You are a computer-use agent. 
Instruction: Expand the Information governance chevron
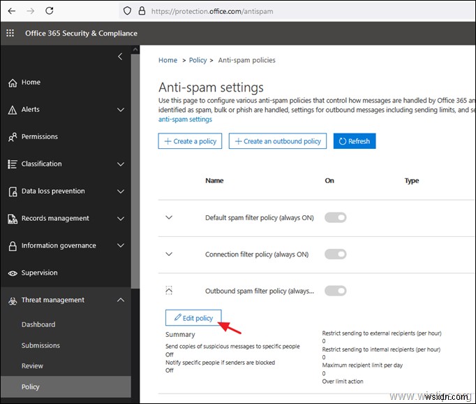pyautogui.click(x=121, y=245)
